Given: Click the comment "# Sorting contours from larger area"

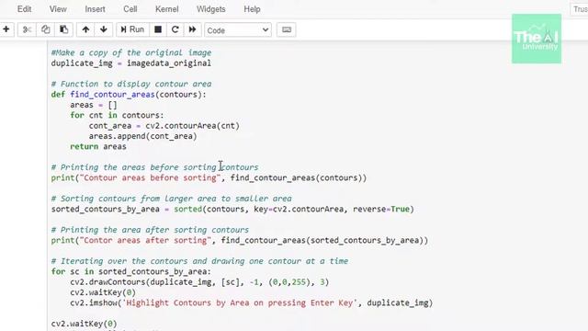Looking at the screenshot, I should tap(172, 199).
